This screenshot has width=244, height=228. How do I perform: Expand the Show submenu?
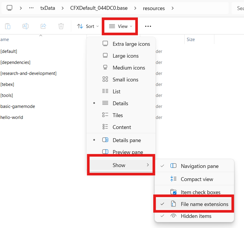119,165
